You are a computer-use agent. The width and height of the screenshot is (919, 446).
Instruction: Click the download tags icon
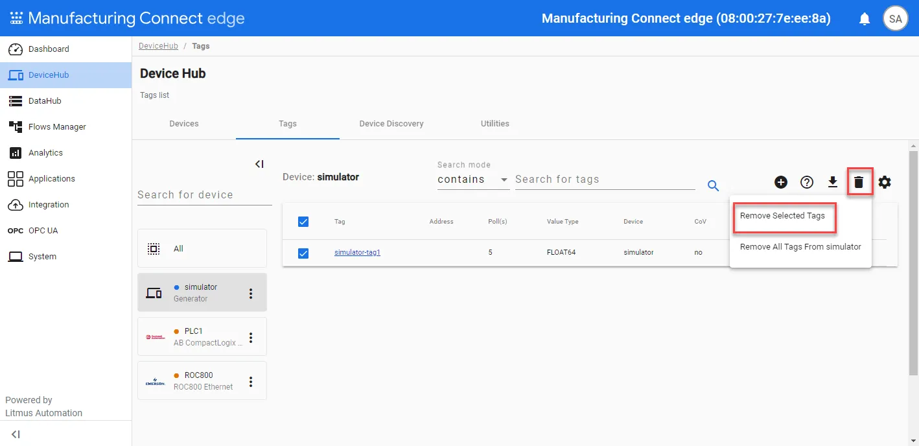point(833,183)
